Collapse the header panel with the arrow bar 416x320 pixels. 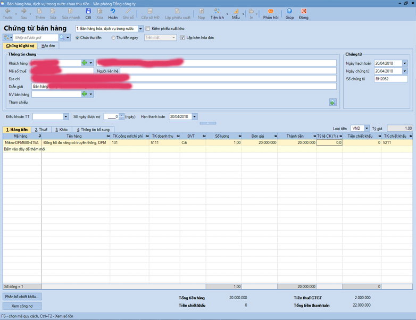pos(208,123)
